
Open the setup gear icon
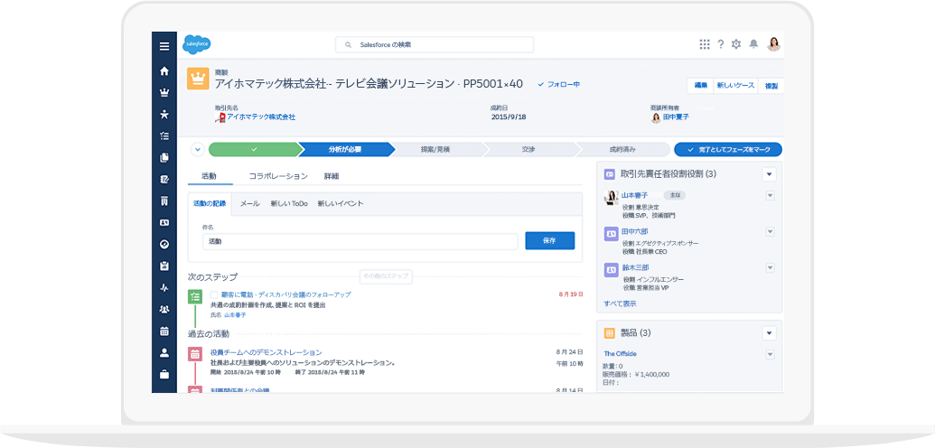tap(736, 44)
